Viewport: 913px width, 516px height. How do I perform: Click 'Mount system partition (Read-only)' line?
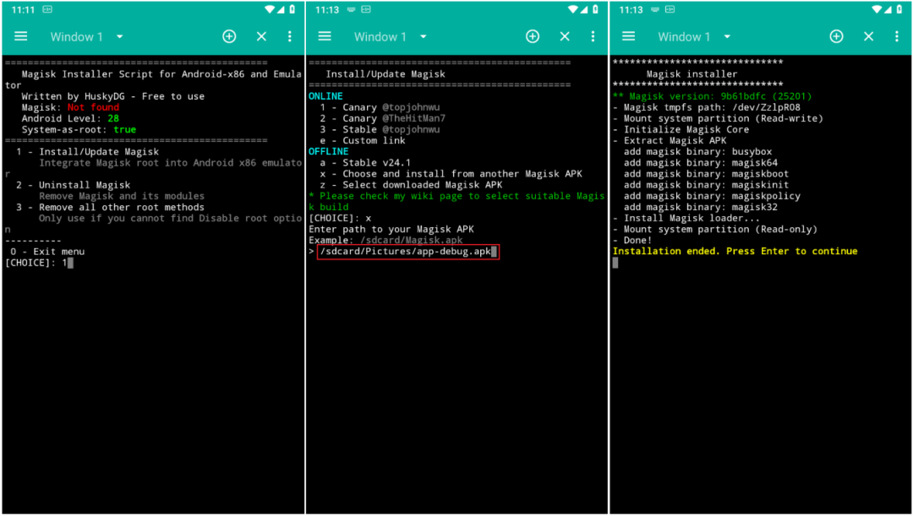(715, 229)
